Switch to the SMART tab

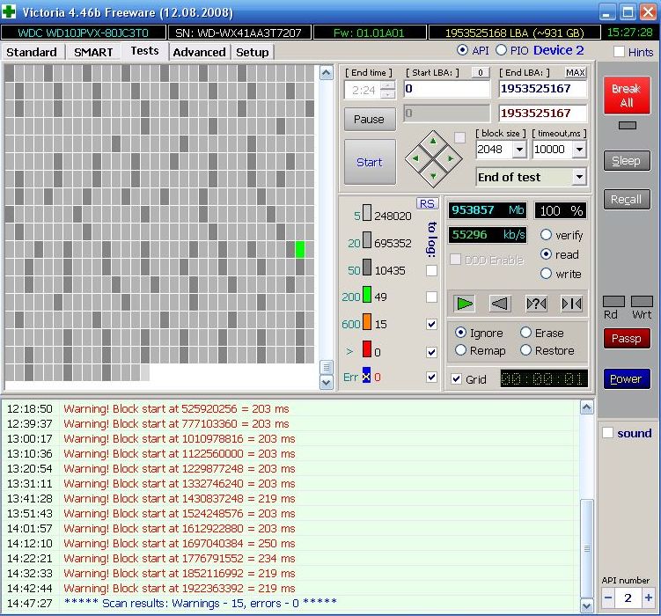pos(93,52)
